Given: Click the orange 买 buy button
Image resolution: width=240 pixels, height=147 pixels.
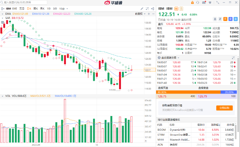Looking at the screenshot, I should point(225,19).
